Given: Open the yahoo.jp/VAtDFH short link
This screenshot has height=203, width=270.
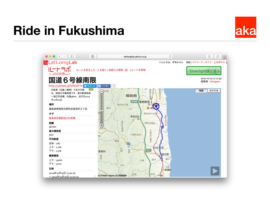Looking at the screenshot, I should [65, 86].
